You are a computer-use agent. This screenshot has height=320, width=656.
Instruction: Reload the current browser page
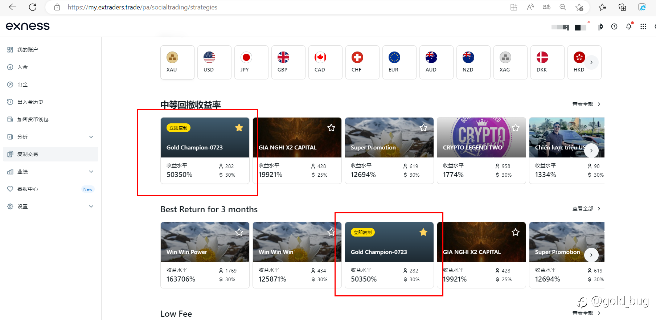pyautogui.click(x=33, y=7)
